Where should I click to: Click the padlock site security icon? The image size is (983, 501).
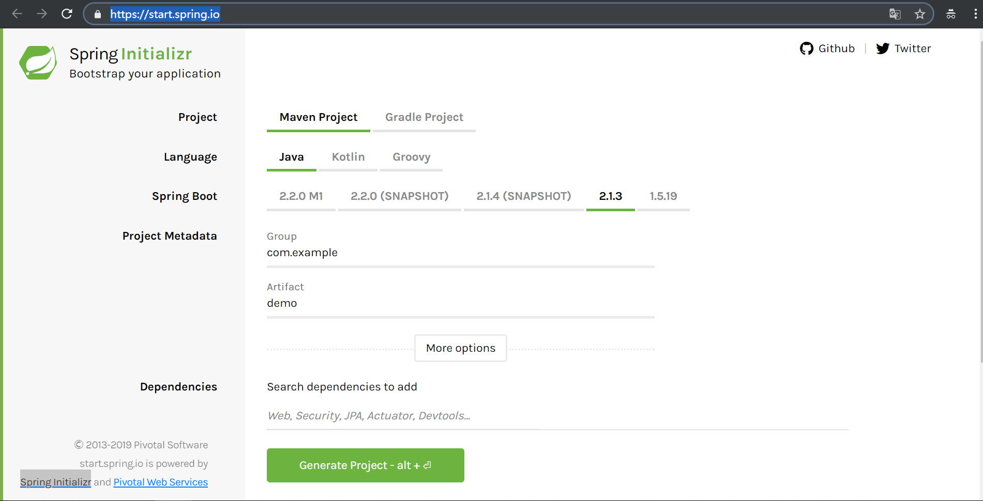(x=97, y=14)
